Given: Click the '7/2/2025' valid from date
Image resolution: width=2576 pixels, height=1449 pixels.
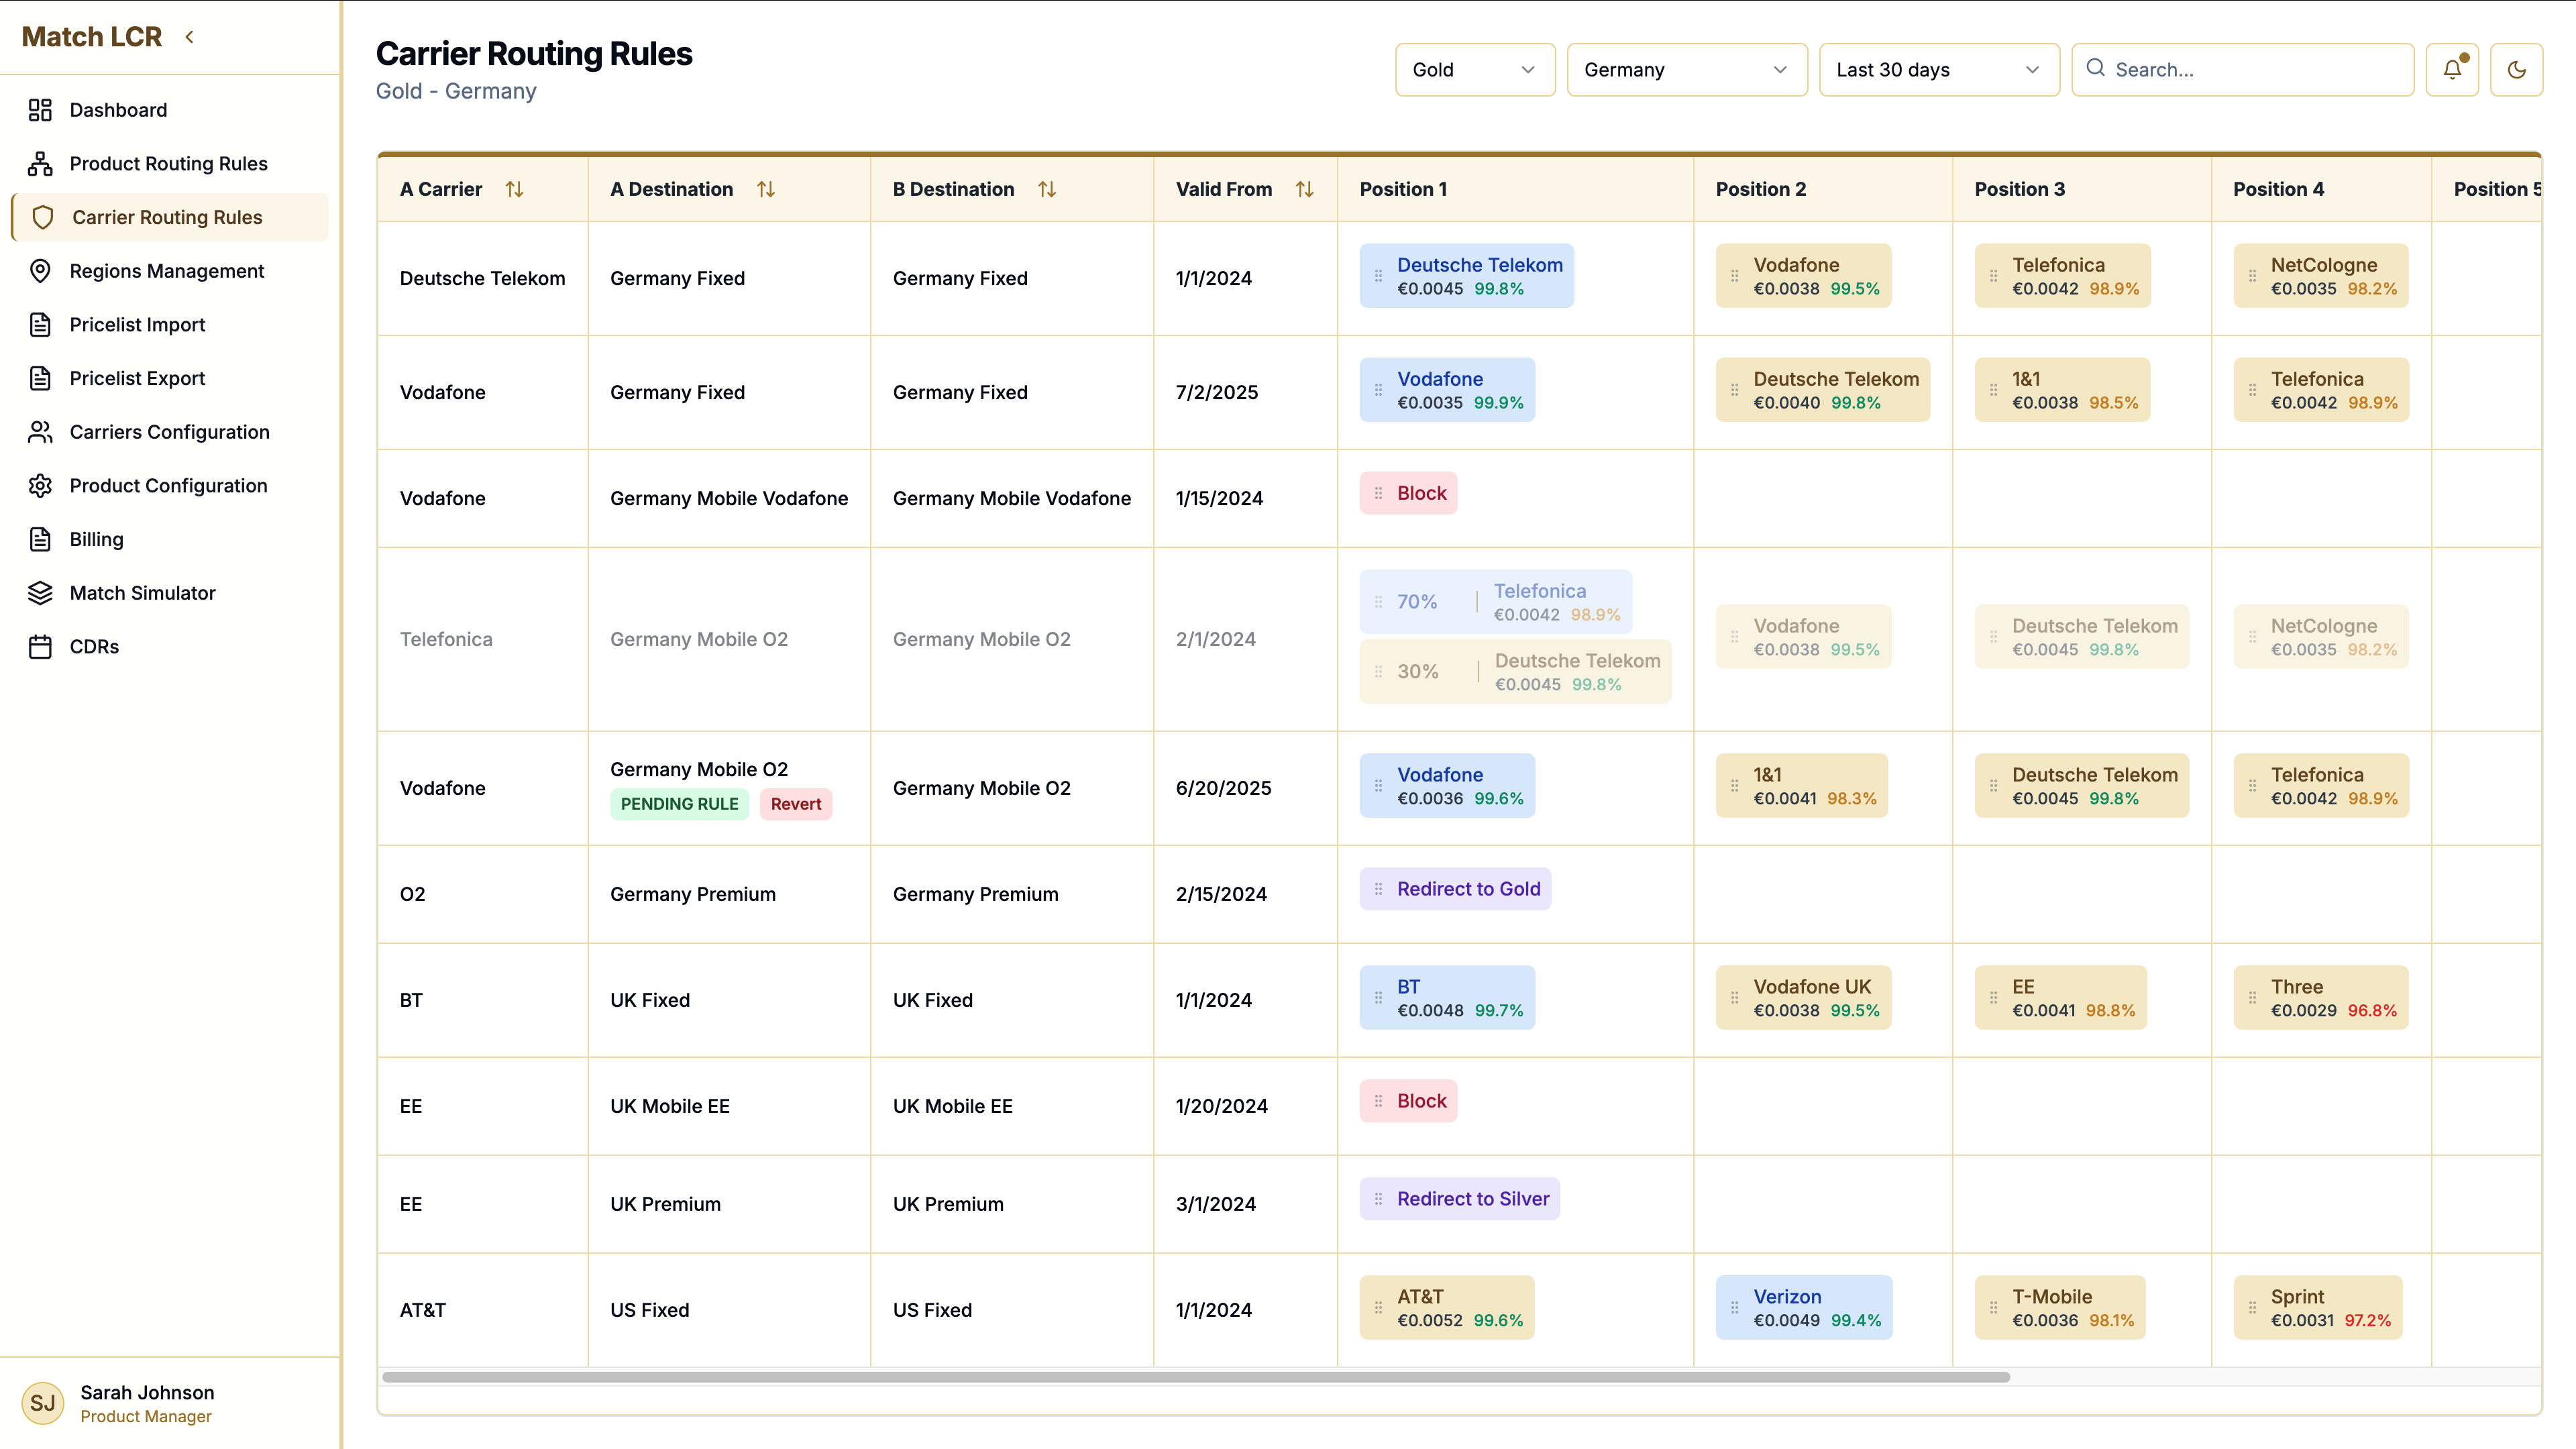Looking at the screenshot, I should (x=1217, y=392).
